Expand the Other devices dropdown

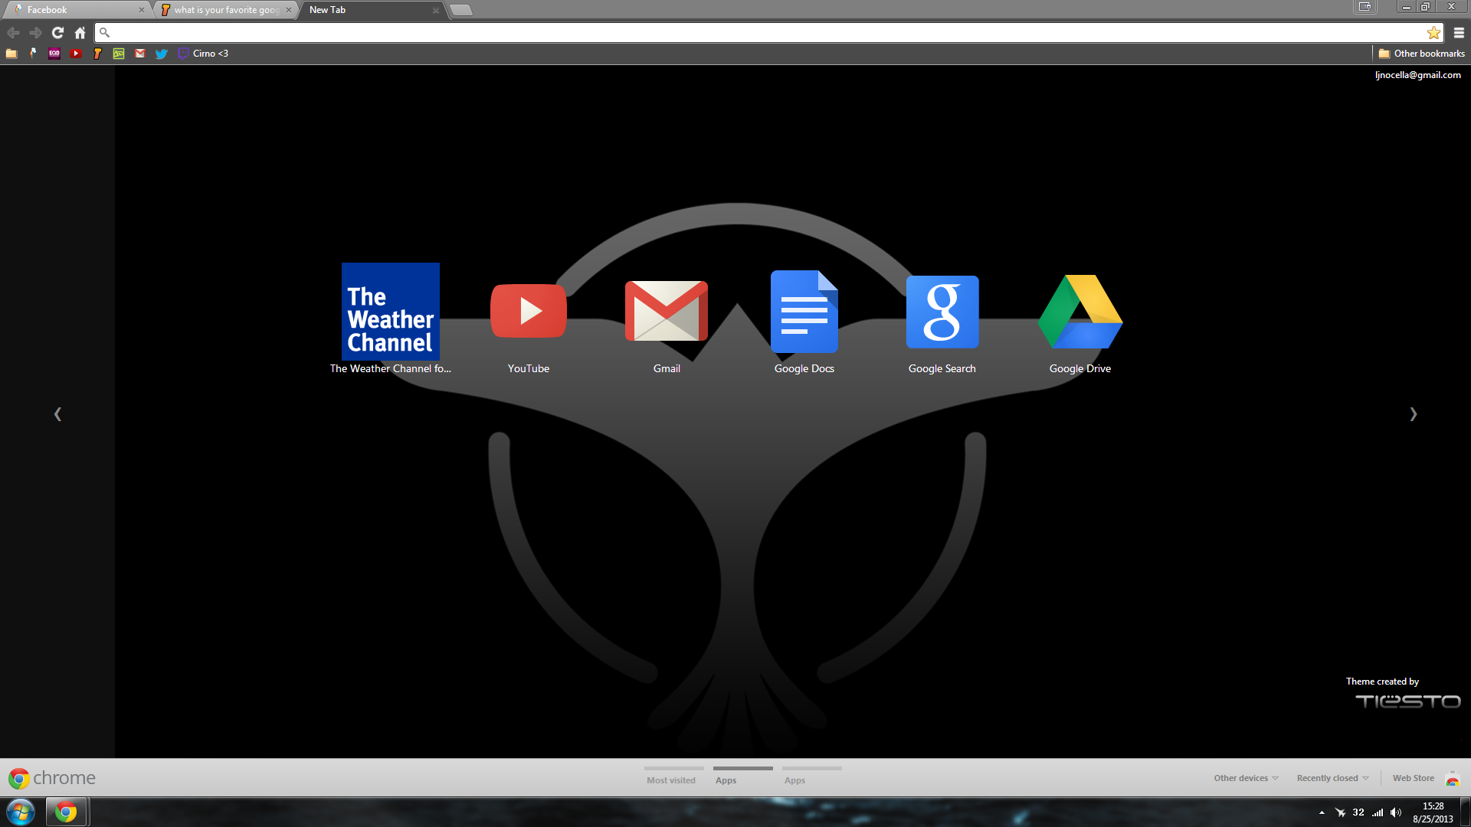1246,778
